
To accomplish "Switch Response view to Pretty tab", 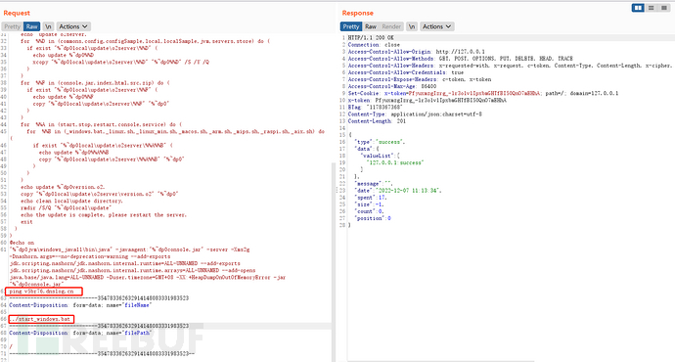I will (x=351, y=26).
